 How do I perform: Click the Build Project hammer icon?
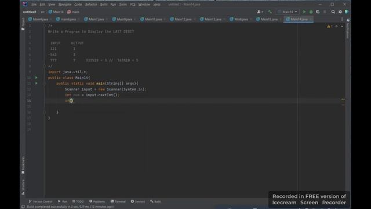270,12
